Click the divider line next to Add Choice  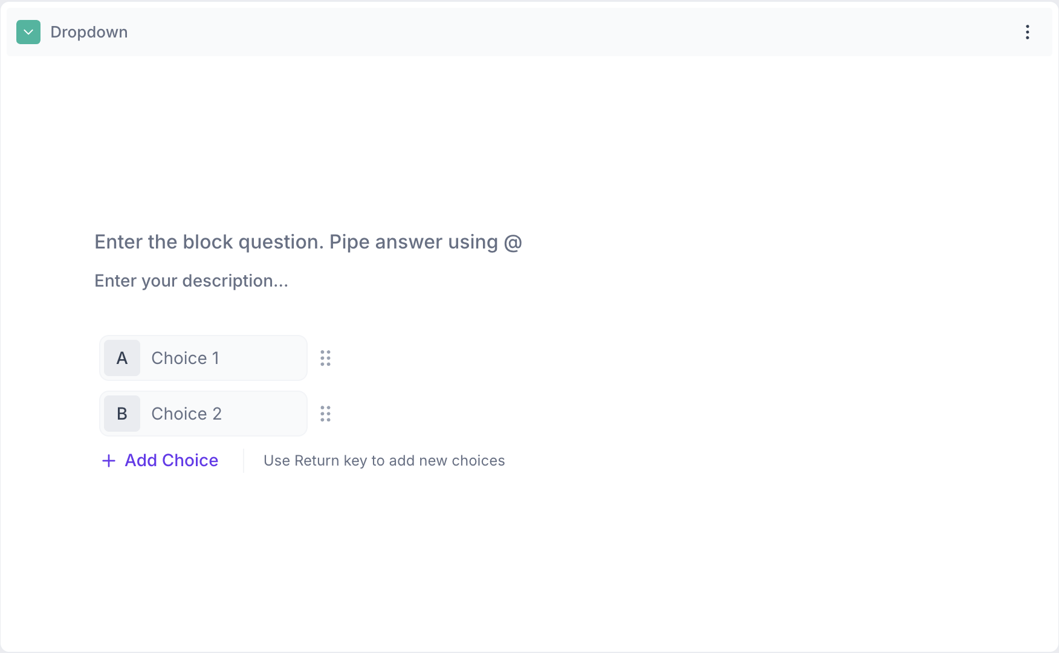point(244,461)
